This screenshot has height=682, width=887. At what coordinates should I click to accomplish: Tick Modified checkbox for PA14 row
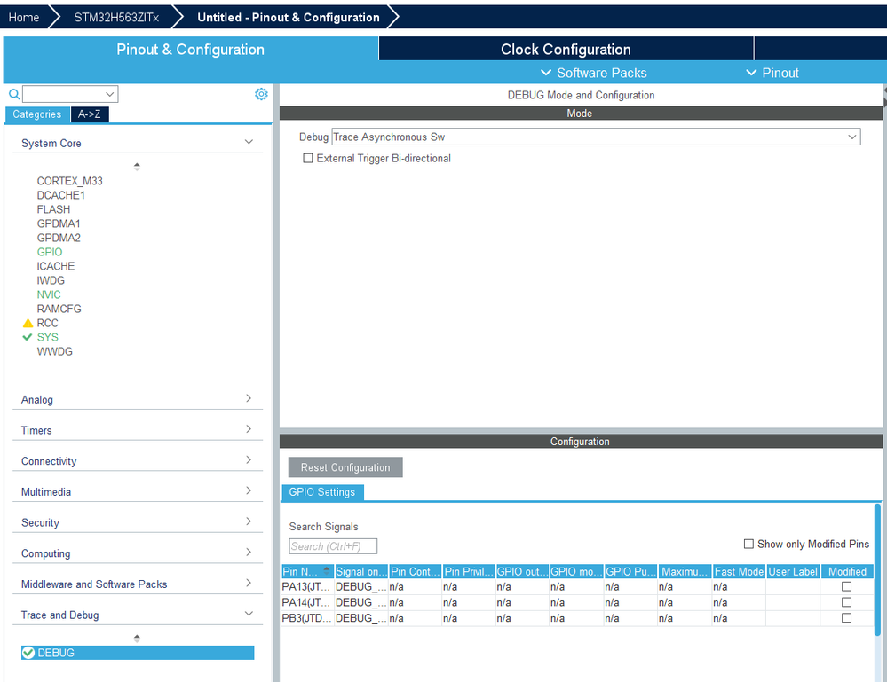click(x=846, y=602)
